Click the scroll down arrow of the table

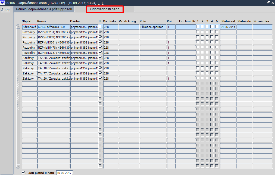(x=18, y=166)
